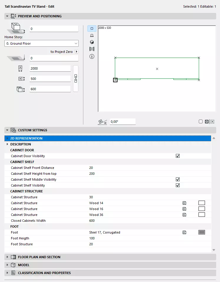
Task: Click settings list scroll up arrow
Action: tap(214, 138)
